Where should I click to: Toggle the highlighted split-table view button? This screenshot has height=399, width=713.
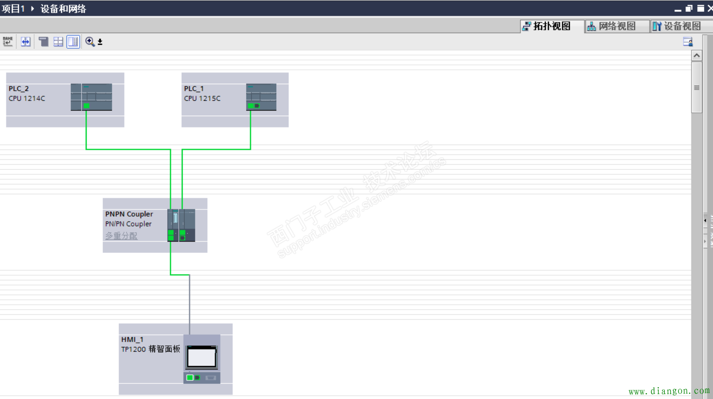pyautogui.click(x=73, y=42)
